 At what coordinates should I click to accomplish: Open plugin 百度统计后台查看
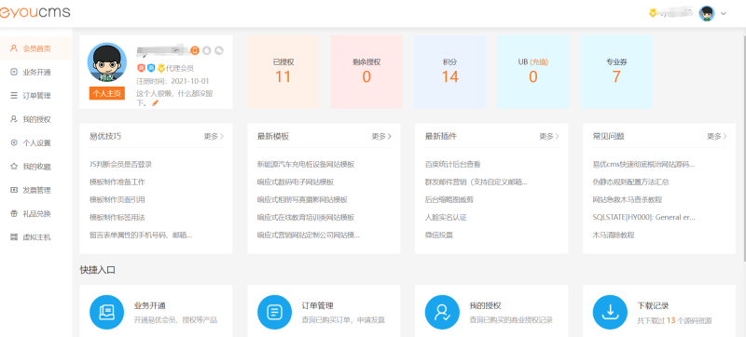[453, 164]
